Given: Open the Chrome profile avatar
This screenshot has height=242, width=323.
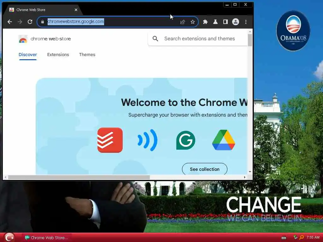Looking at the screenshot, I should (235, 22).
